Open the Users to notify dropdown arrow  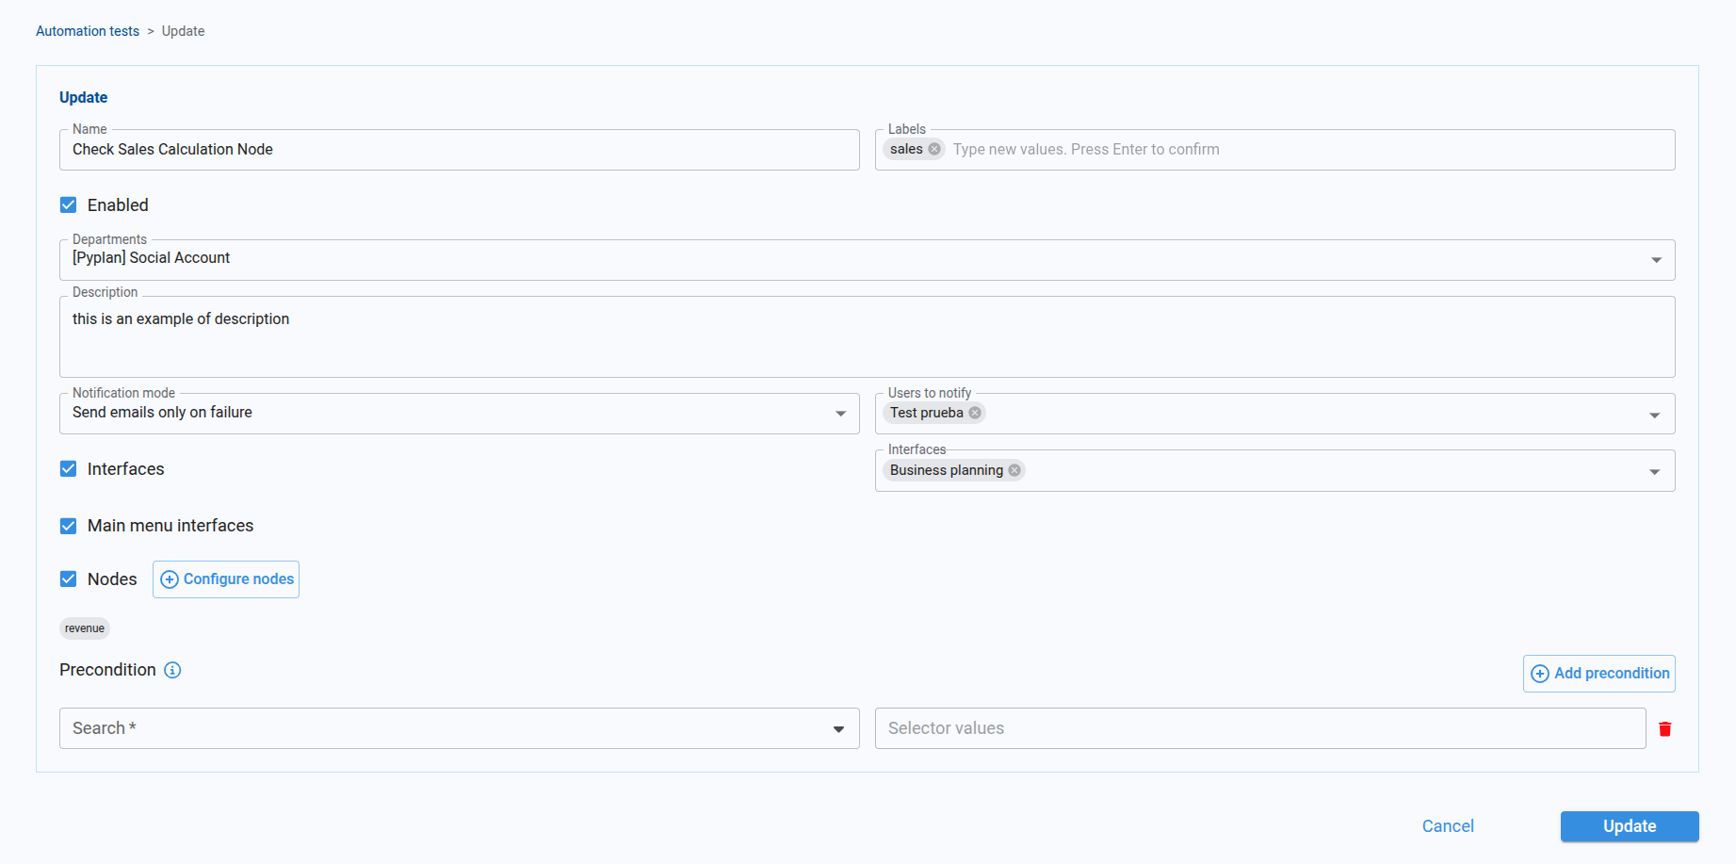(1654, 416)
